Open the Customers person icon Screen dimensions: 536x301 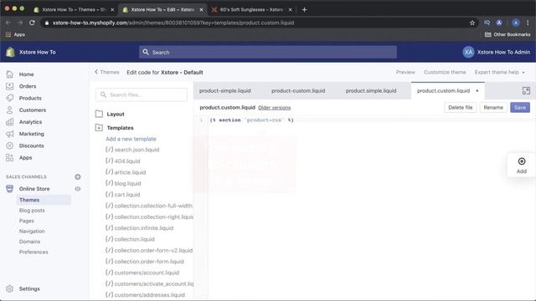click(9, 110)
